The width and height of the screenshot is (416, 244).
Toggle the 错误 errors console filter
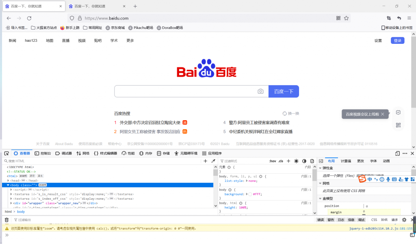(321, 220)
